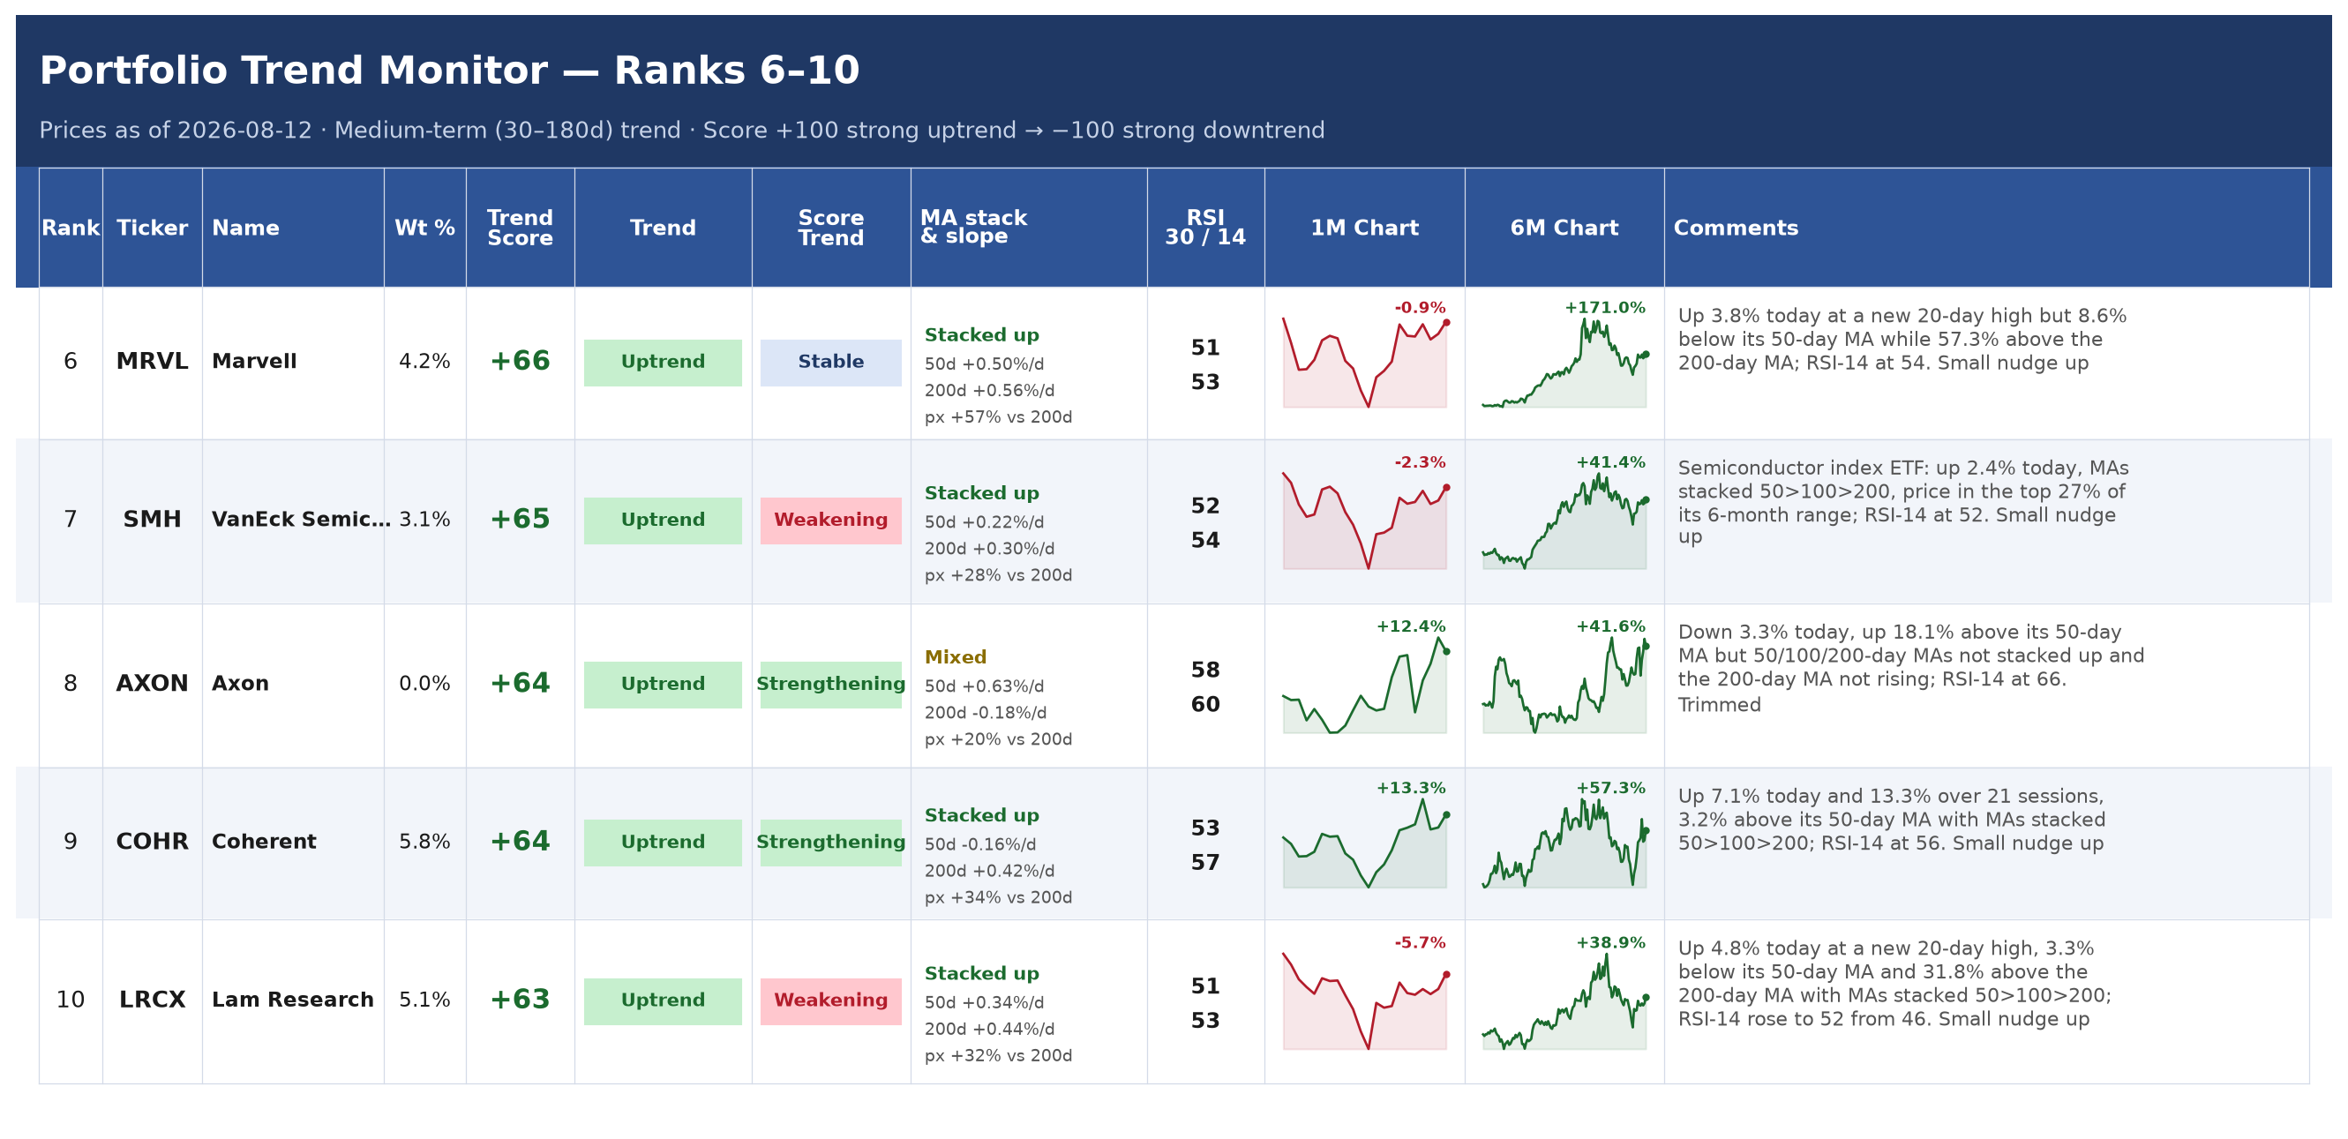Click the VanEck Semic... truncated name
This screenshot has height=1139, width=2348.
301,520
